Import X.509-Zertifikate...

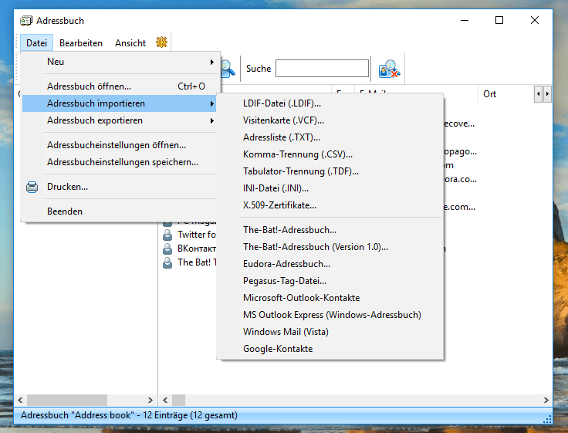pyautogui.click(x=330, y=205)
